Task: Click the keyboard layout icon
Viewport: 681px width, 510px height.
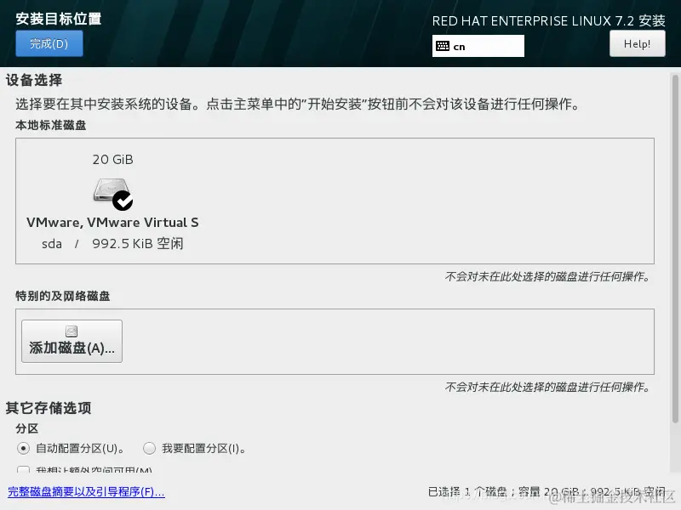Action: [443, 46]
